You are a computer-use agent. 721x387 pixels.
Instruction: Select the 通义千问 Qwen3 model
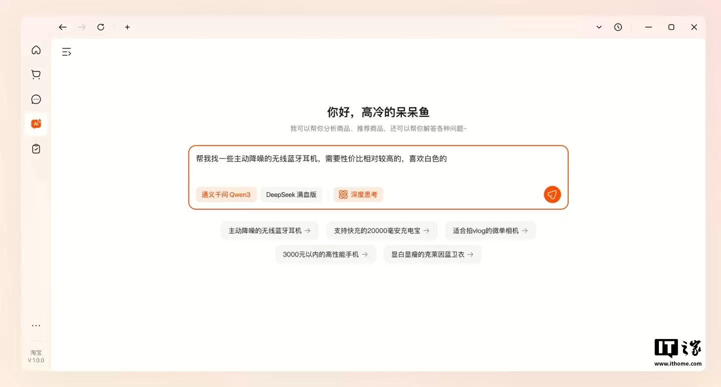tap(226, 194)
